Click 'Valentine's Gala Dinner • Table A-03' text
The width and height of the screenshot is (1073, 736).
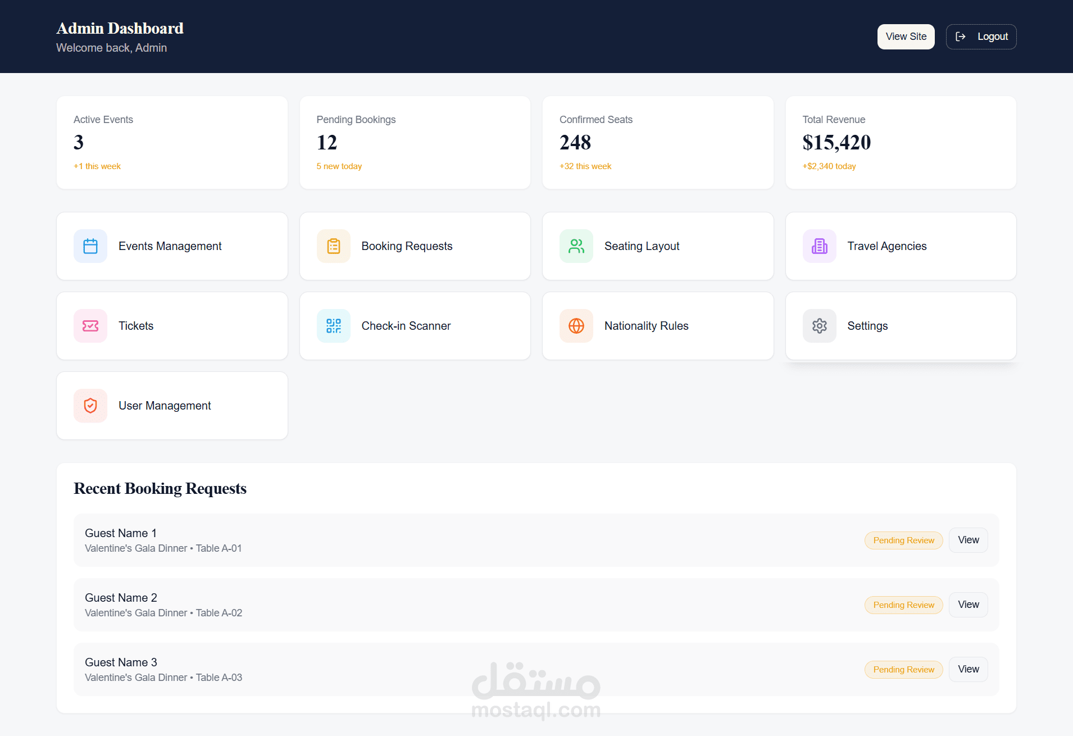coord(163,678)
